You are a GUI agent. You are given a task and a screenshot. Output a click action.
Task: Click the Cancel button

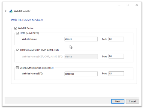pyautogui.click(x=133, y=101)
